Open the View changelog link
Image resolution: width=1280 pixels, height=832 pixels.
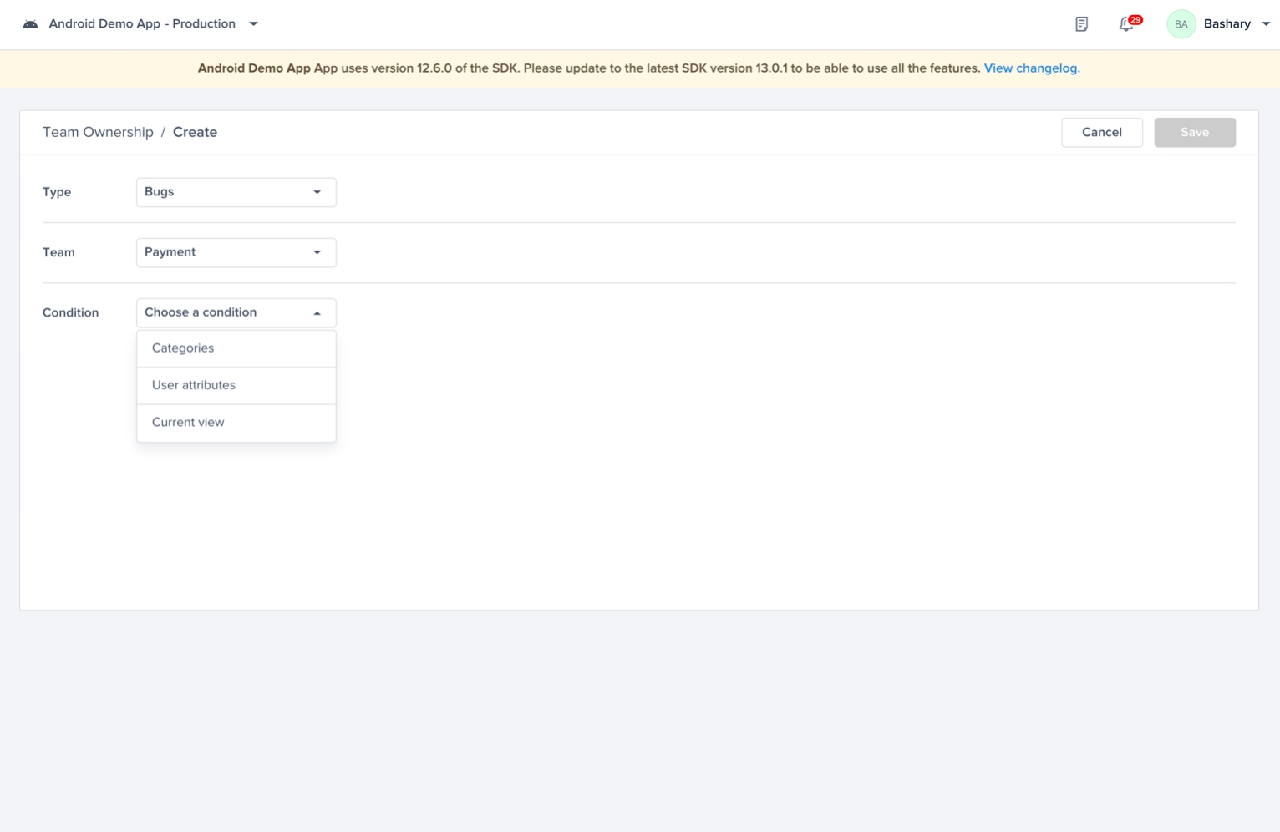(x=1031, y=68)
